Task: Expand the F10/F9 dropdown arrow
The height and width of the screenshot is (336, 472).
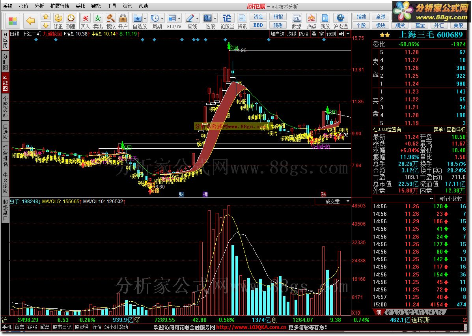Action: click(x=179, y=19)
